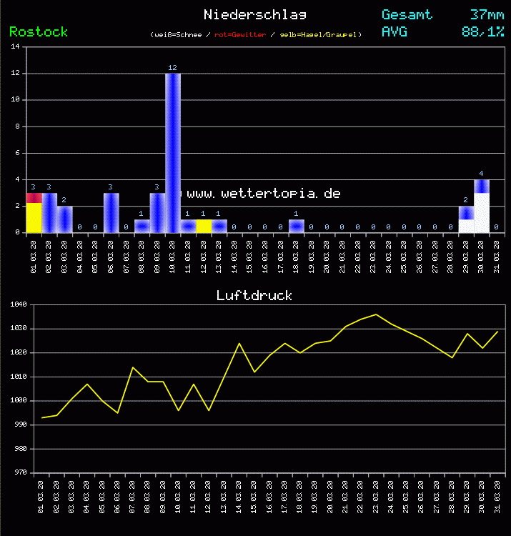Click the Gesamt 37mm total value
This screenshot has height=536, width=511.
[x=487, y=14]
